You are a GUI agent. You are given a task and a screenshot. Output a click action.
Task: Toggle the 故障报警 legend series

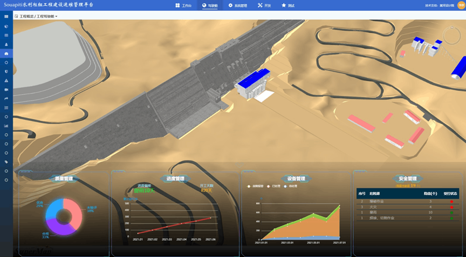click(x=255, y=186)
